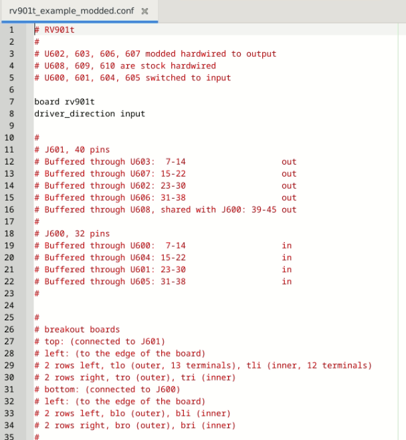Click 'left: (to the edge of the board)' on line 32
Viewport: 406px width, 440px height.
pyautogui.click(x=120, y=402)
